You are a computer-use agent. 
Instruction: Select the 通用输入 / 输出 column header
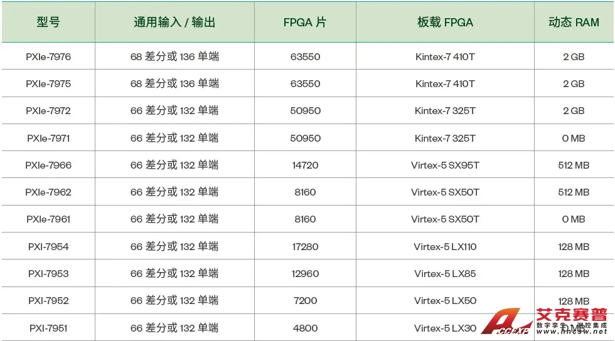pyautogui.click(x=174, y=23)
